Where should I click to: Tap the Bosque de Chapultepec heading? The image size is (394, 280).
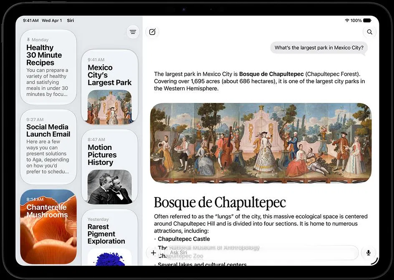coord(220,202)
